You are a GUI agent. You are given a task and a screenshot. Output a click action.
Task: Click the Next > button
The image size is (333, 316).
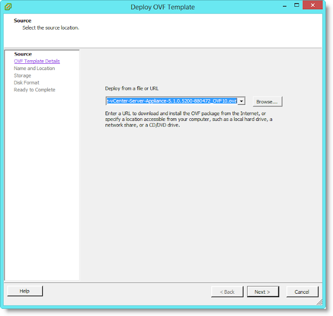263,292
